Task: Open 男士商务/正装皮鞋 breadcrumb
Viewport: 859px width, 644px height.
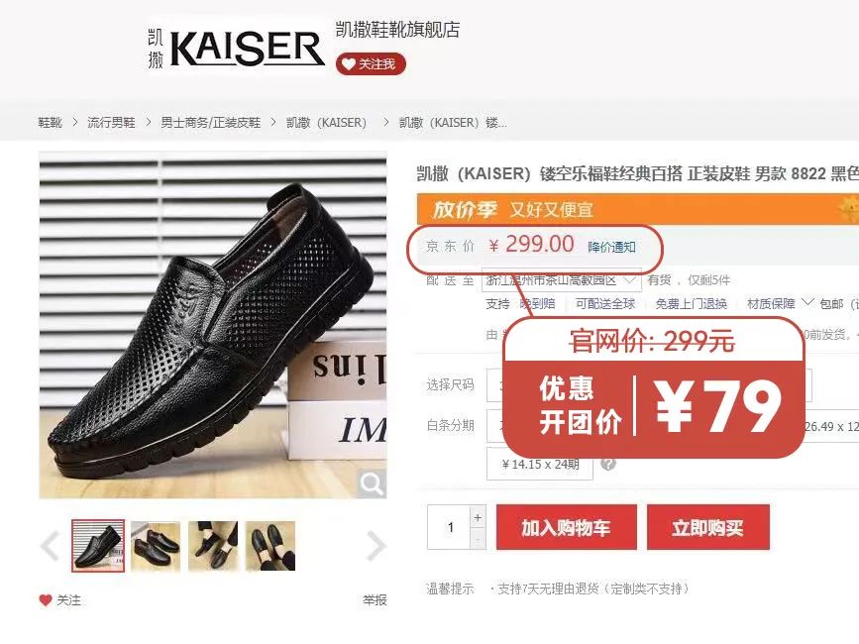Action: tap(210, 123)
